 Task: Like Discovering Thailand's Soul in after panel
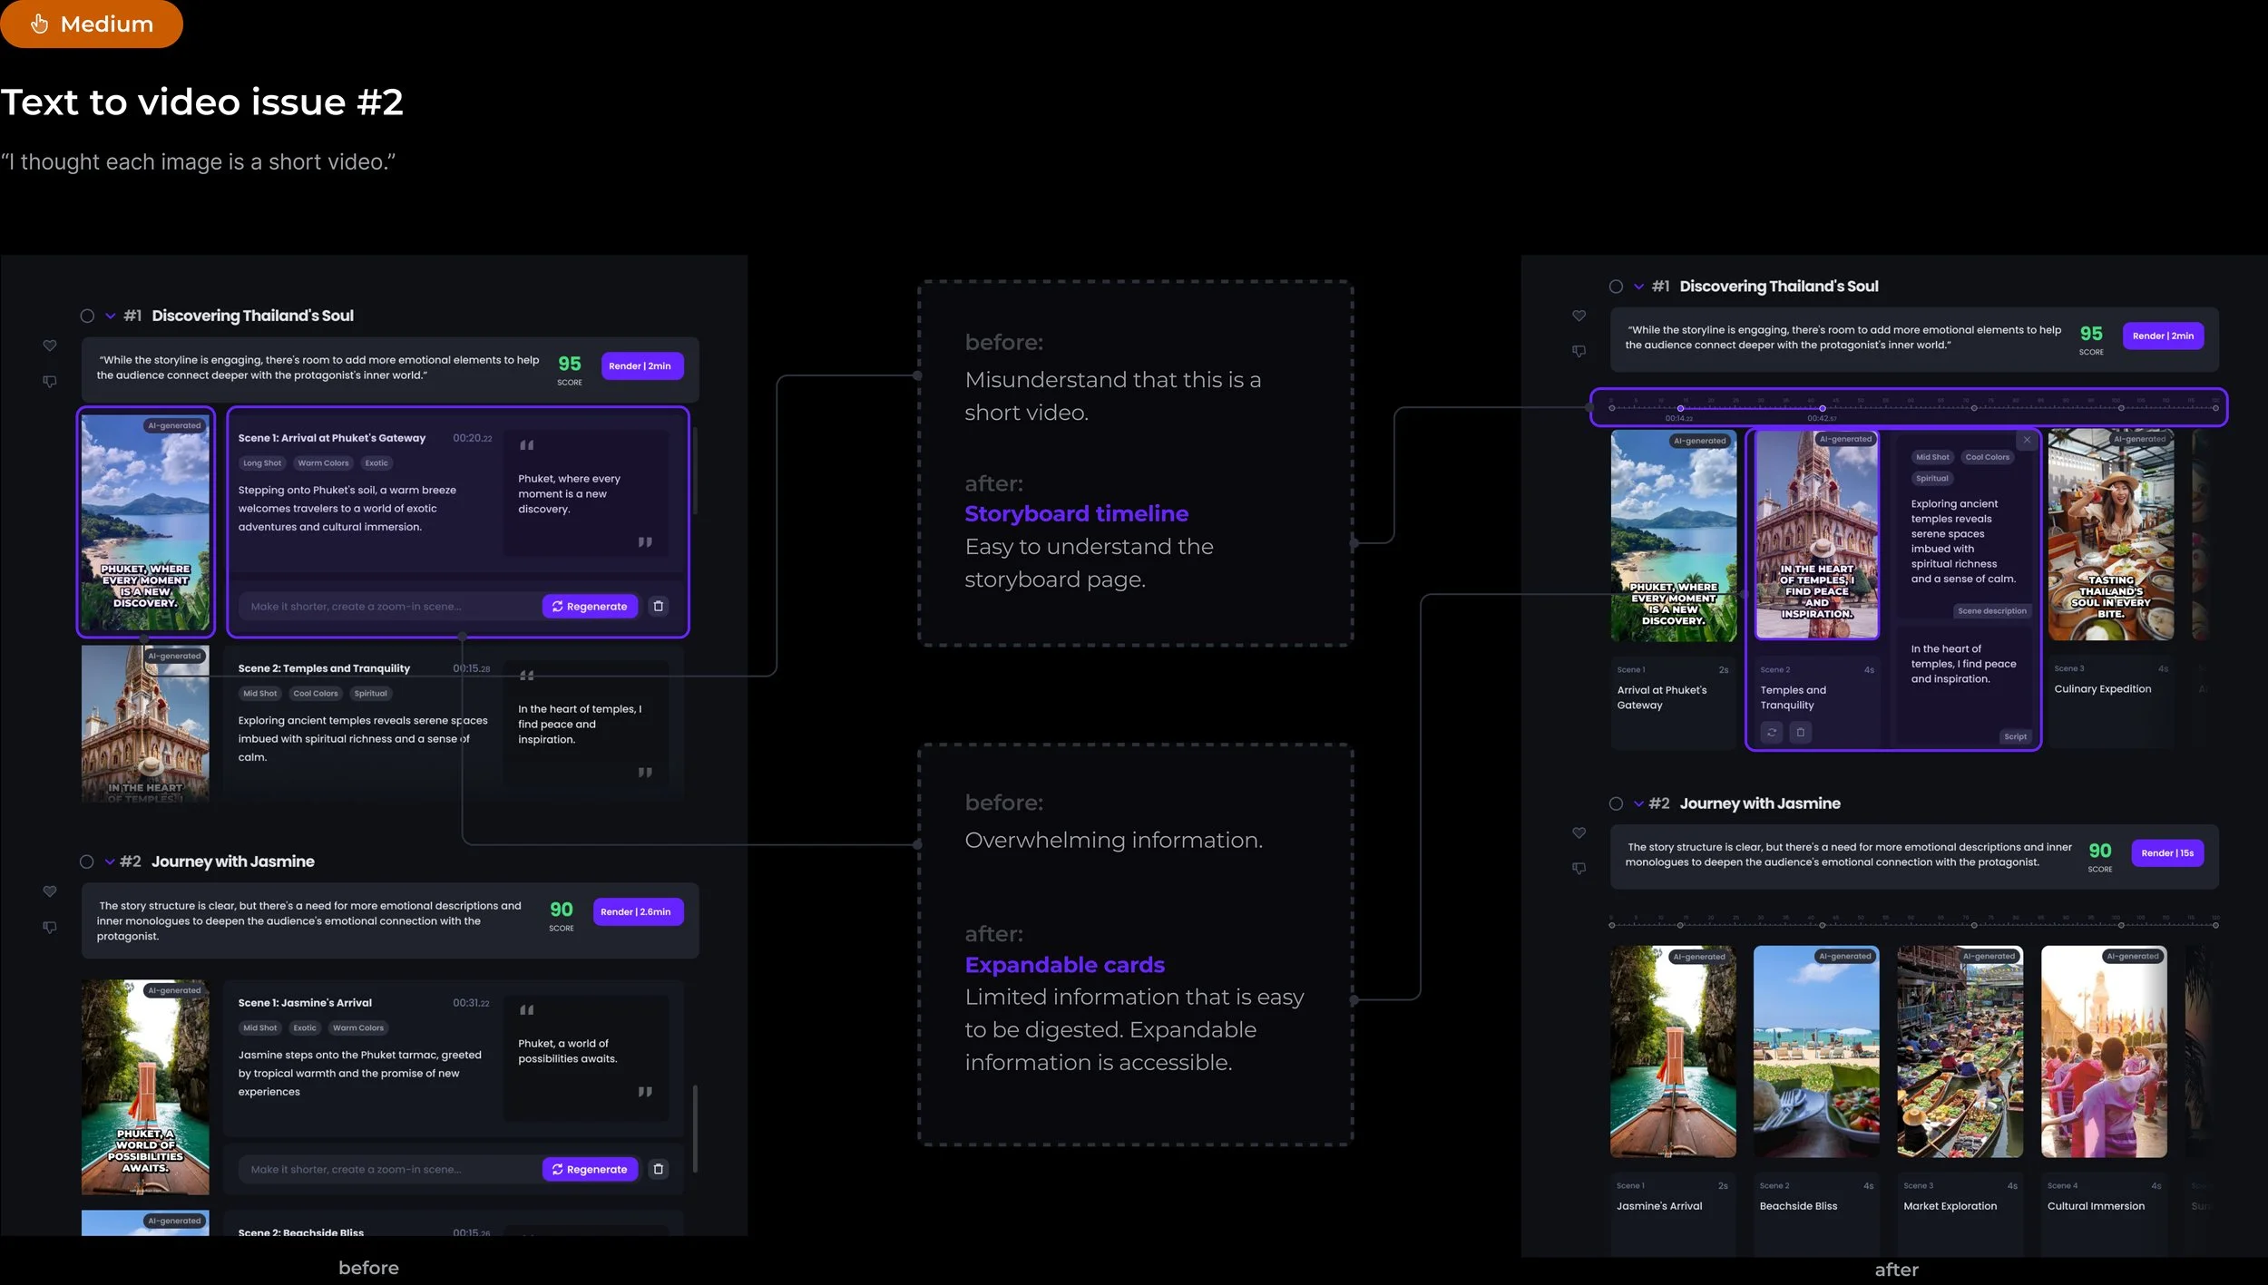(x=1579, y=316)
